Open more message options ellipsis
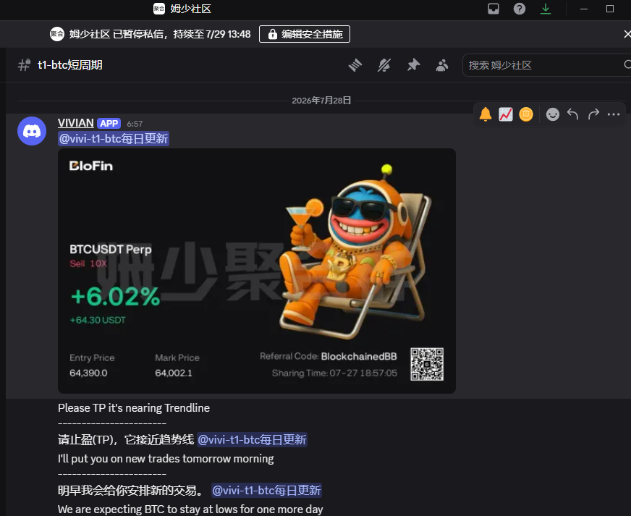This screenshot has width=631, height=516. pos(614,115)
